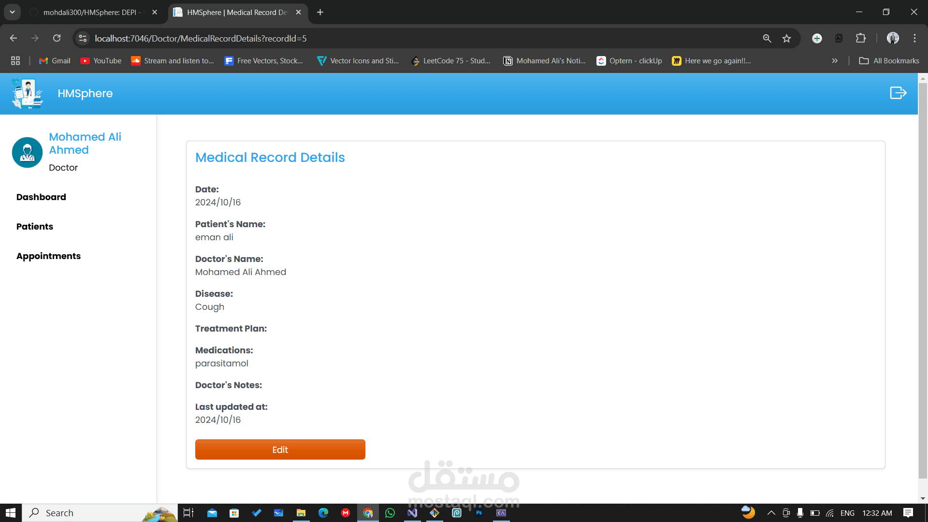This screenshot has width=928, height=522.
Task: Click the HMSphere logo illustration
Action: click(27, 93)
